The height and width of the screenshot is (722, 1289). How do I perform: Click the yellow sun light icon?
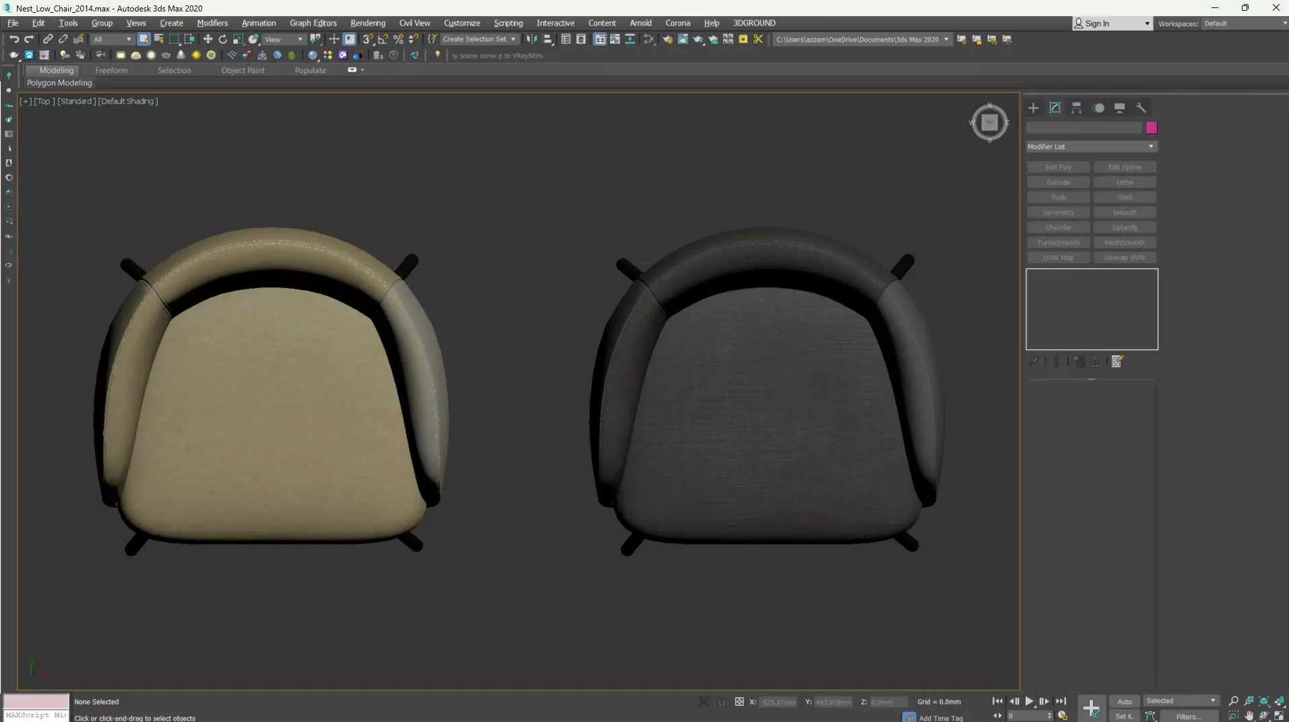[x=196, y=55]
